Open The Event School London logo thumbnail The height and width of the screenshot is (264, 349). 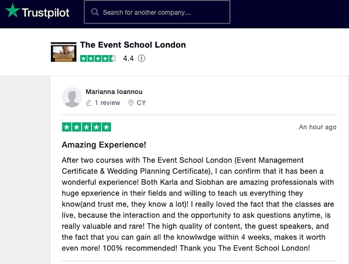(x=63, y=52)
